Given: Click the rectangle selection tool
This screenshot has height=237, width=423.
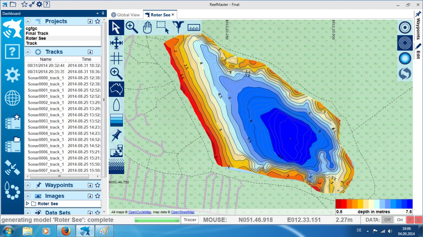Looking at the screenshot, I should point(163,27).
